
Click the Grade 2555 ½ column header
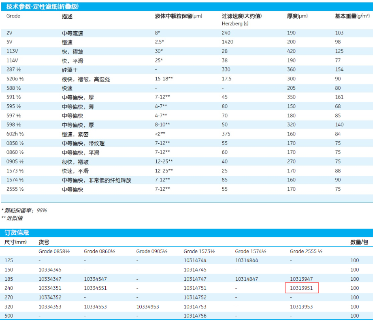(x=306, y=251)
